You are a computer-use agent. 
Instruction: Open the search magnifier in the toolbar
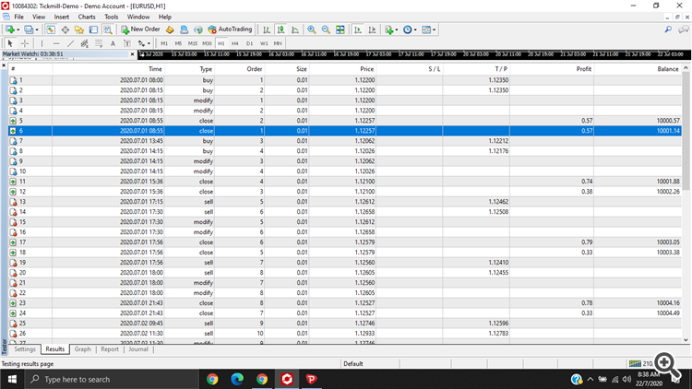(668, 29)
